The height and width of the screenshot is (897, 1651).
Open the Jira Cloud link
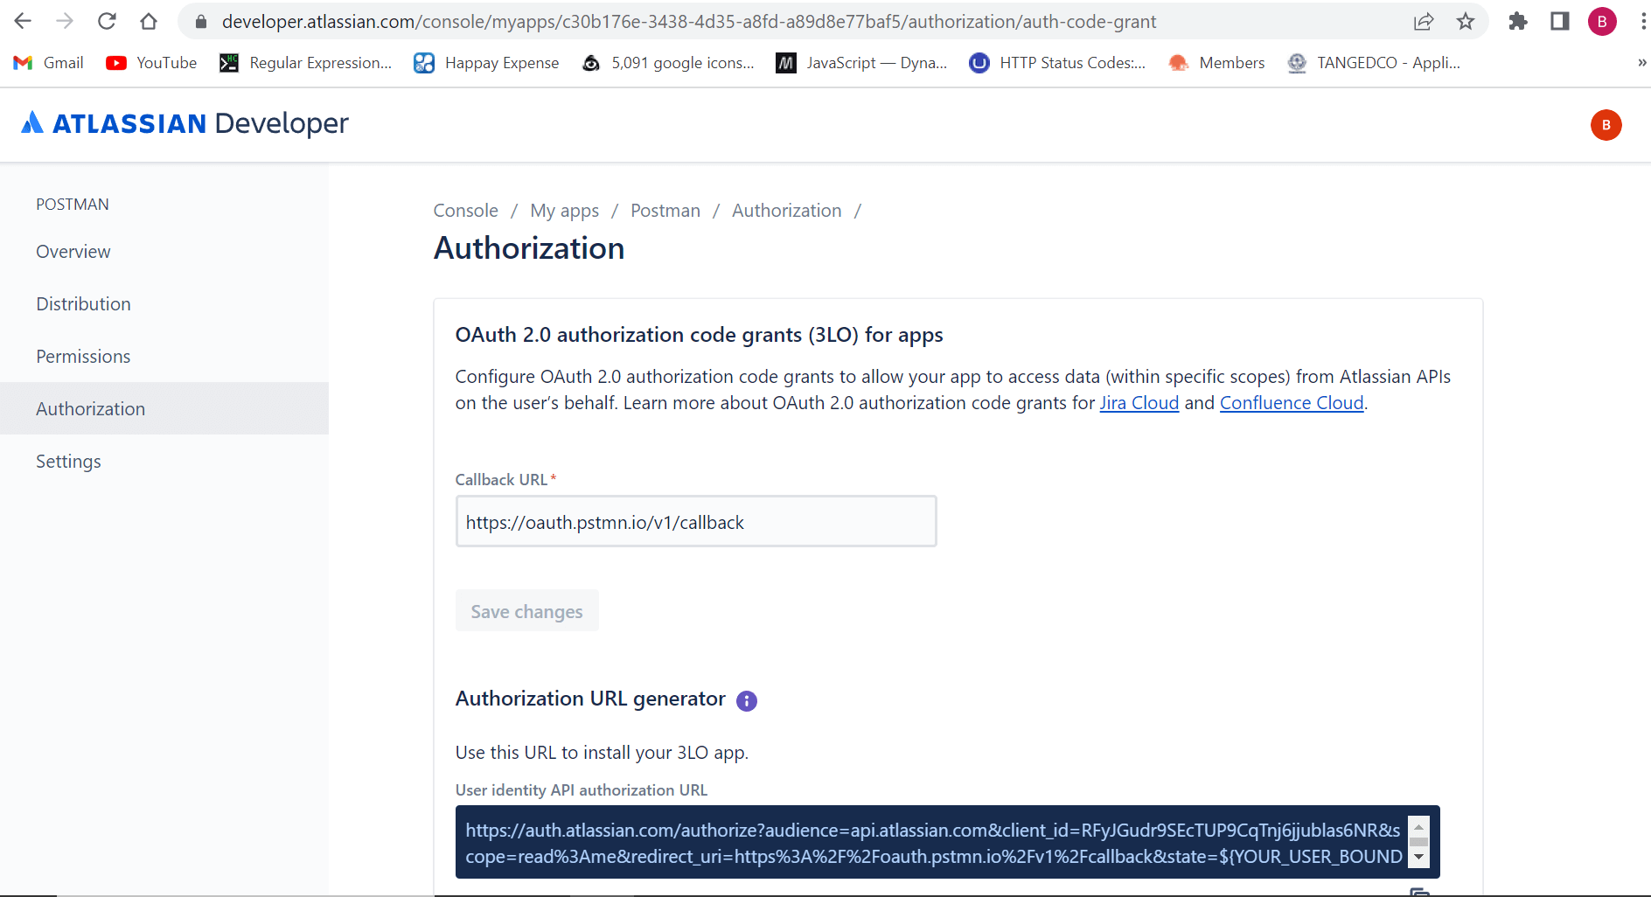click(x=1139, y=403)
